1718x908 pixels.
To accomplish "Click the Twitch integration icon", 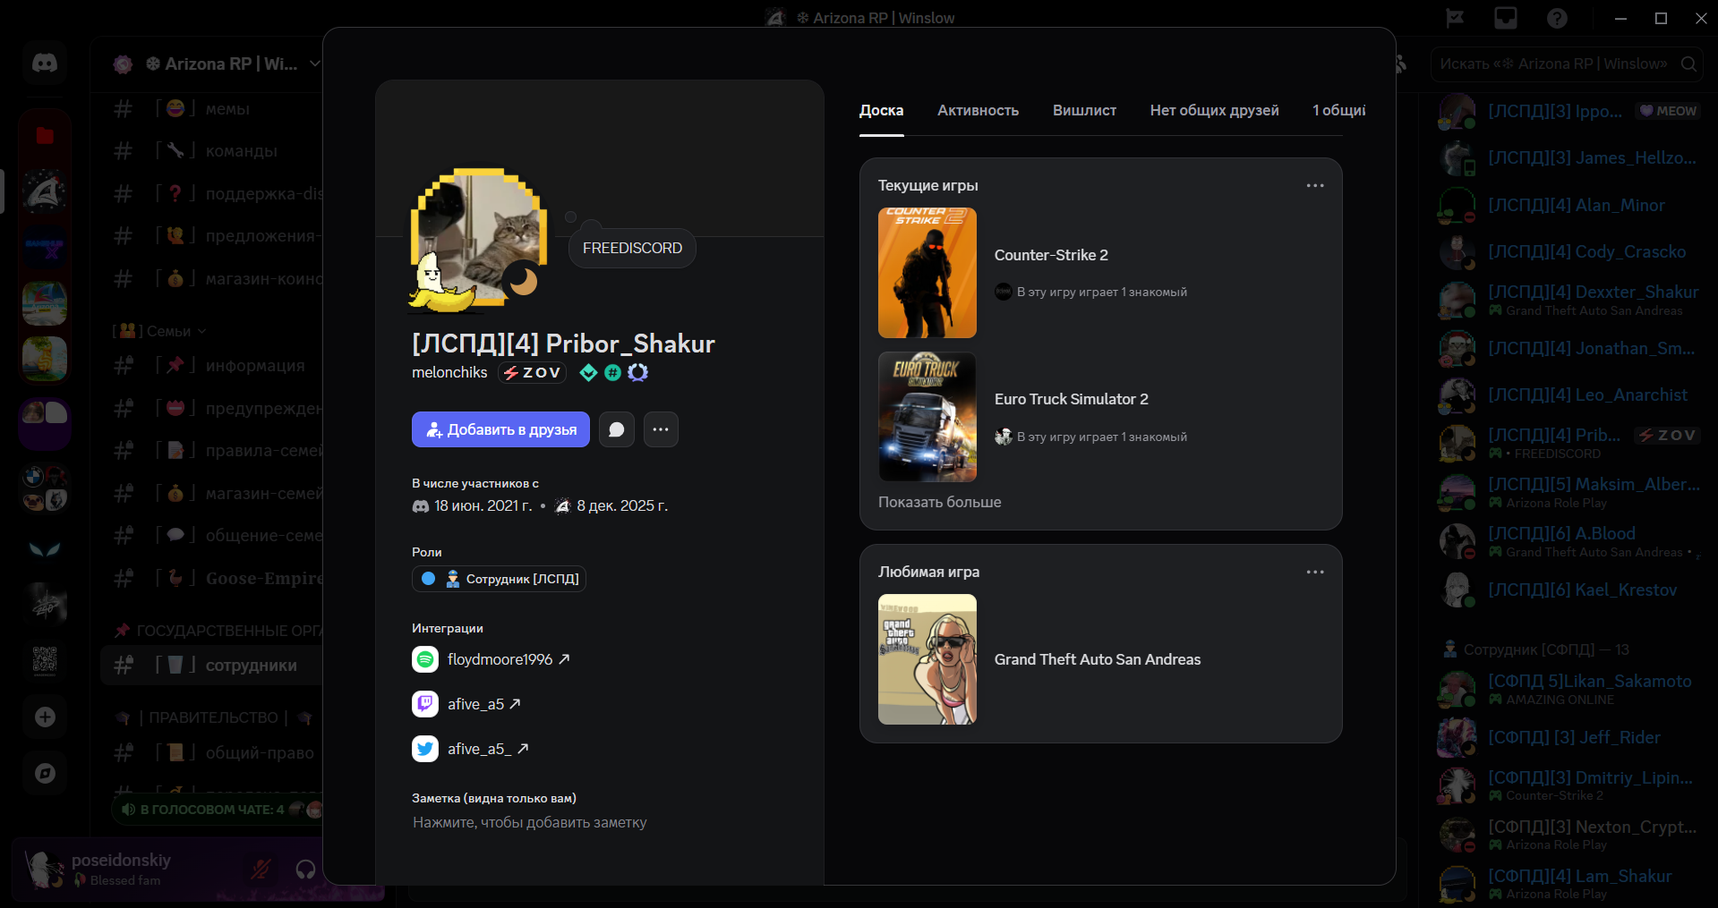I will (x=425, y=704).
